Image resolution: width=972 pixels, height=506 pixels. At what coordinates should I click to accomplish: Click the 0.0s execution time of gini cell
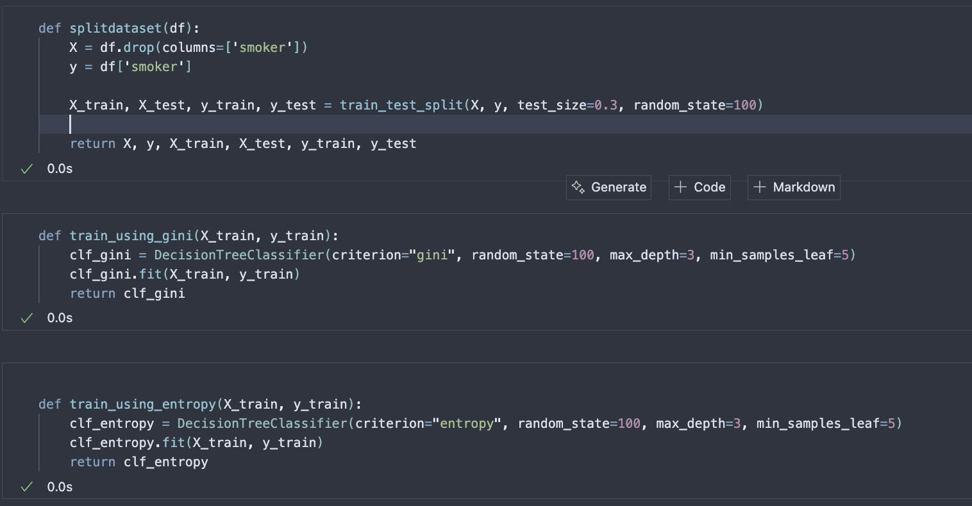(x=60, y=318)
